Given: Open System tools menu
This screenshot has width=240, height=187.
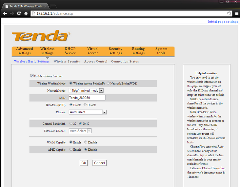Looking at the screenshot, I should 161,51.
